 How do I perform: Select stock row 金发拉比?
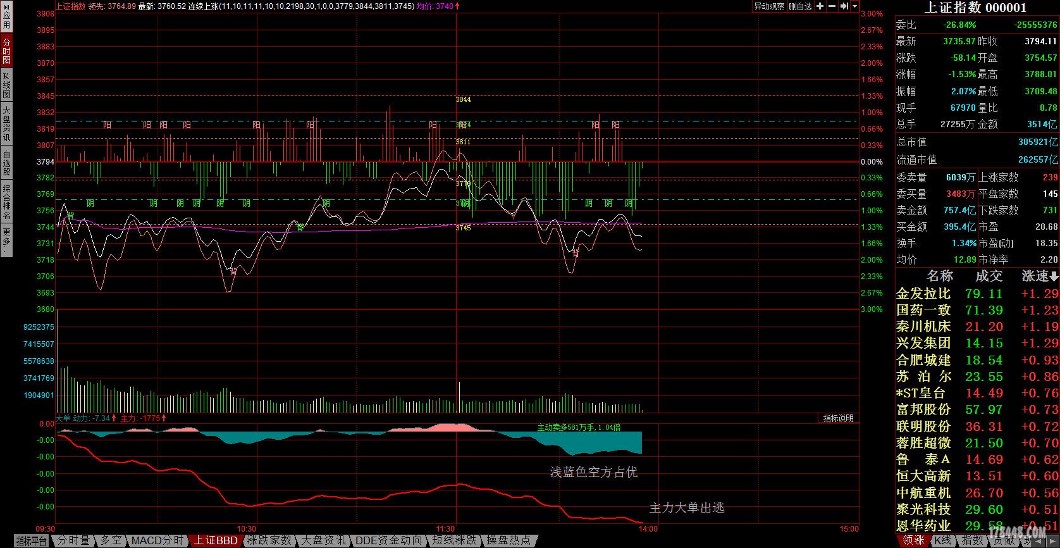tap(977, 294)
